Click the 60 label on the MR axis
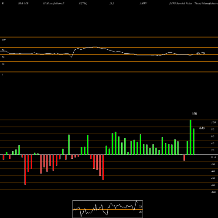 coord(213,136)
